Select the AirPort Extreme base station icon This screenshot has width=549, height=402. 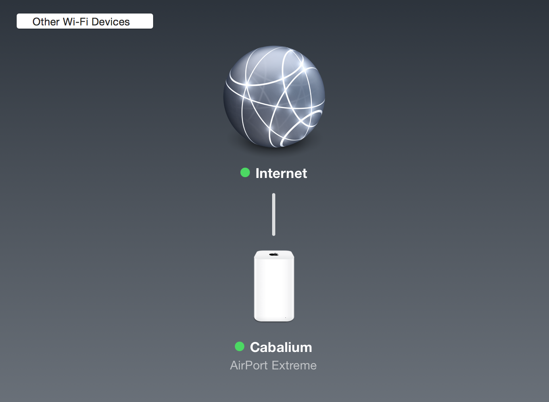coord(274,286)
